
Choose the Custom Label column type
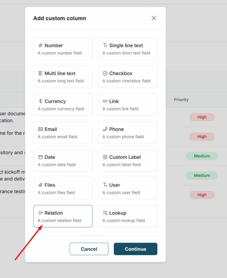tap(128, 160)
